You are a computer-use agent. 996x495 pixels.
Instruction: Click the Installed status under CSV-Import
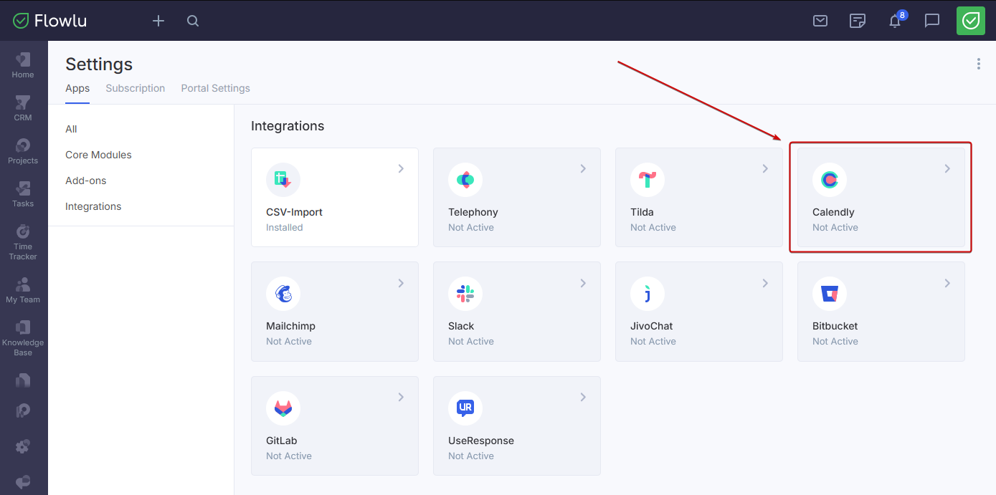284,227
